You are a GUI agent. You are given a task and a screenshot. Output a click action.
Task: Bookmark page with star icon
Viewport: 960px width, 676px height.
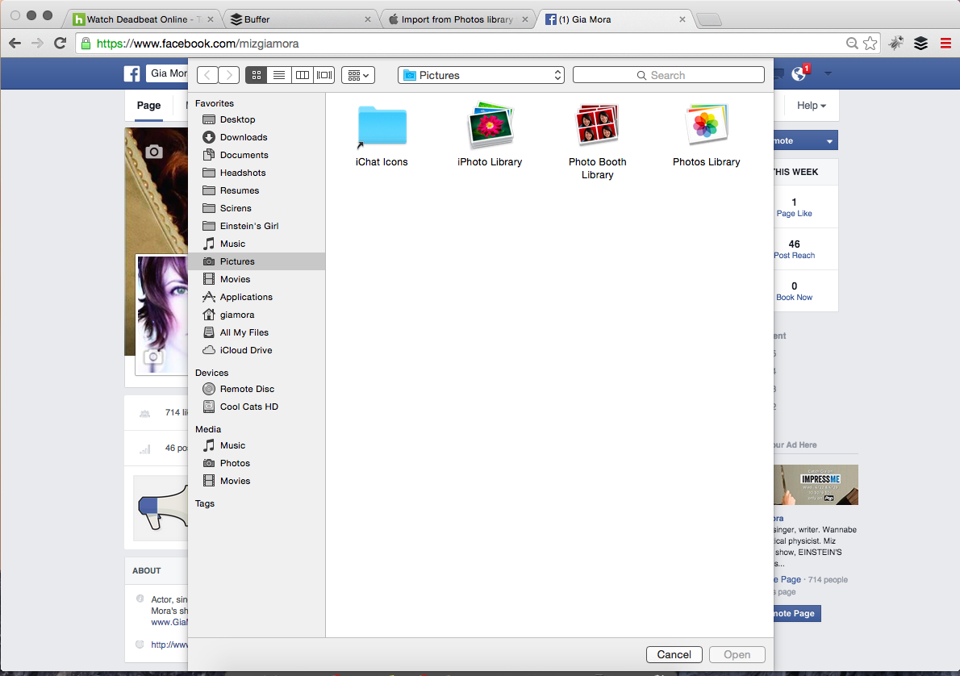point(870,44)
